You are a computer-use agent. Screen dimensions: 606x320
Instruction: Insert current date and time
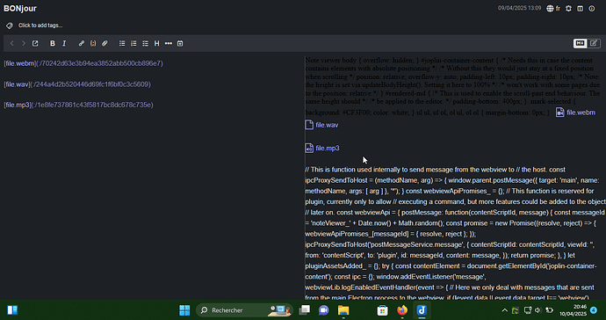180,43
